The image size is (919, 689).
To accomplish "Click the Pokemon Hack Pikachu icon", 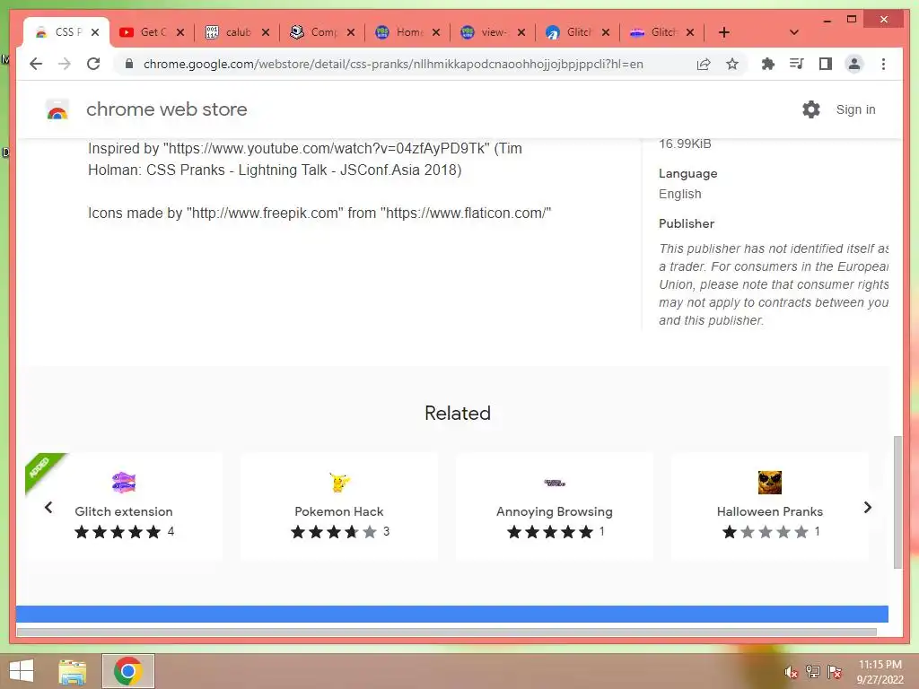I will (339, 483).
